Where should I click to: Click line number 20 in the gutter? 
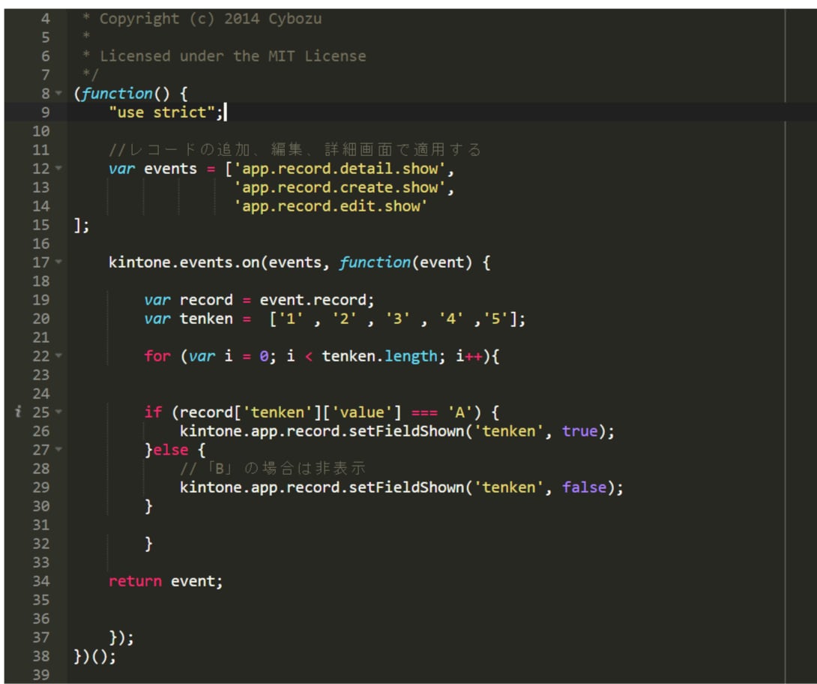(41, 319)
